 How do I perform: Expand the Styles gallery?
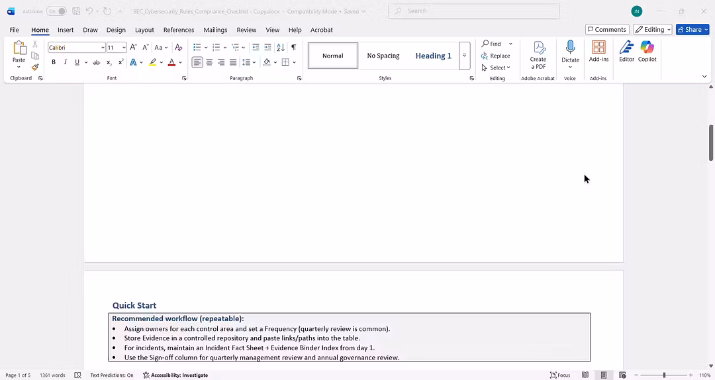click(x=464, y=56)
